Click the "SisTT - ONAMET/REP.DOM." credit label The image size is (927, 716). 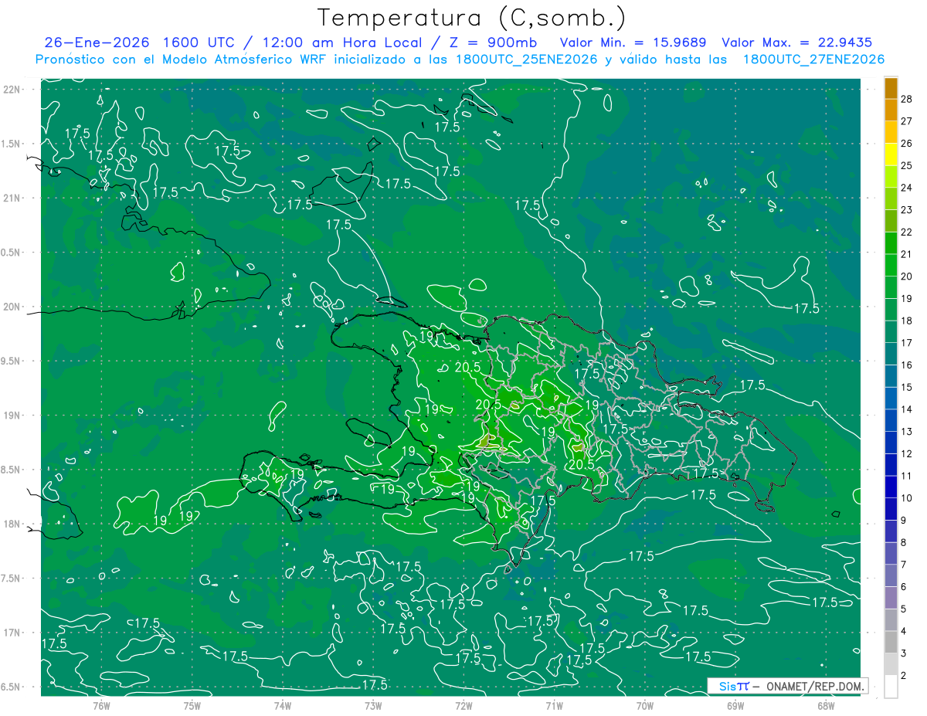[x=787, y=686]
